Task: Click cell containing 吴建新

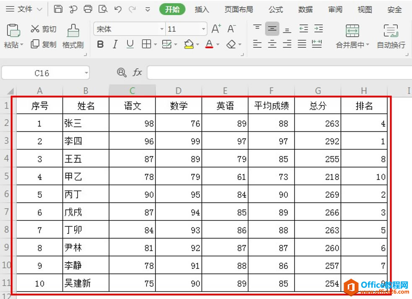Action: point(86,283)
